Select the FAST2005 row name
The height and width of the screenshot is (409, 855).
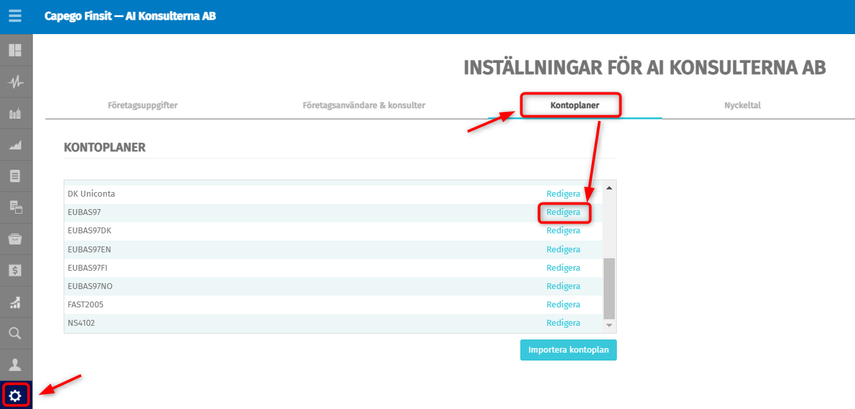(85, 304)
